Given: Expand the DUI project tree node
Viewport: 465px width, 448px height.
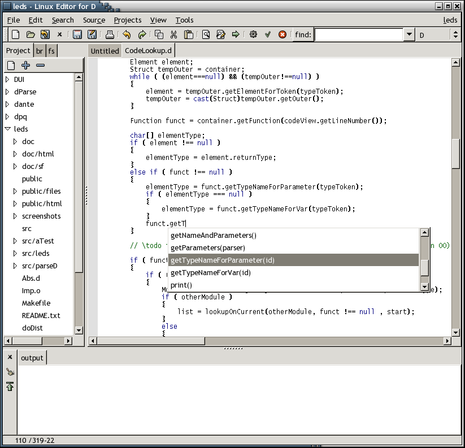Looking at the screenshot, I should pos(7,79).
